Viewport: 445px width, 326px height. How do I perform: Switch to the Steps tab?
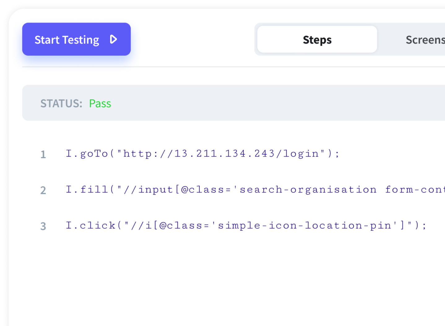tap(317, 39)
